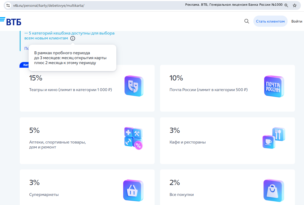The image size is (304, 205).
Task: Click the address bar URL
Action: (49, 6)
